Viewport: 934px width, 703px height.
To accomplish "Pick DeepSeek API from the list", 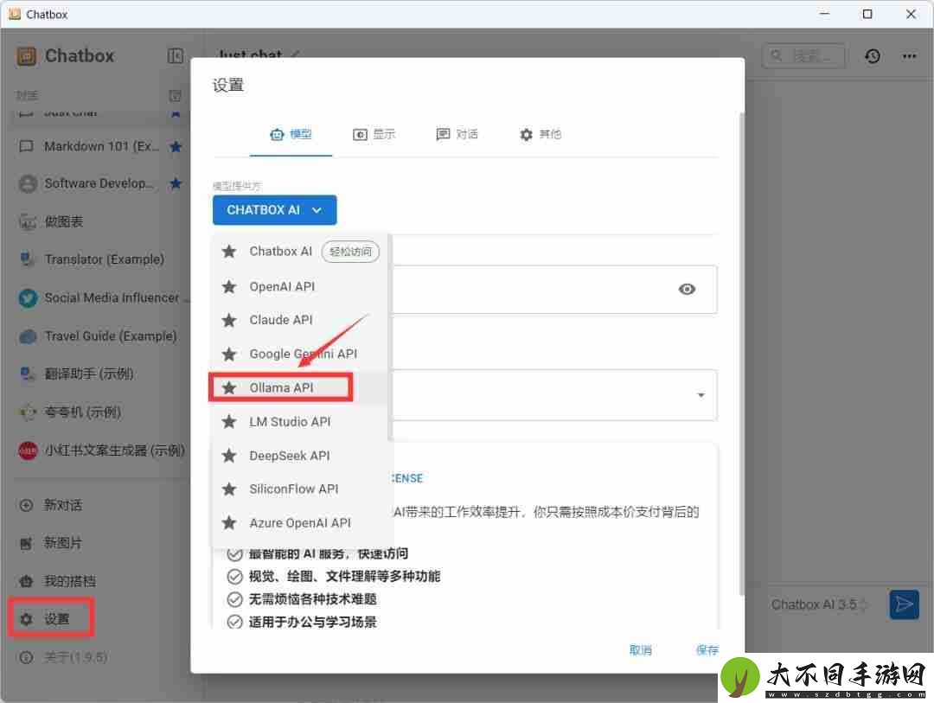I will (299, 456).
